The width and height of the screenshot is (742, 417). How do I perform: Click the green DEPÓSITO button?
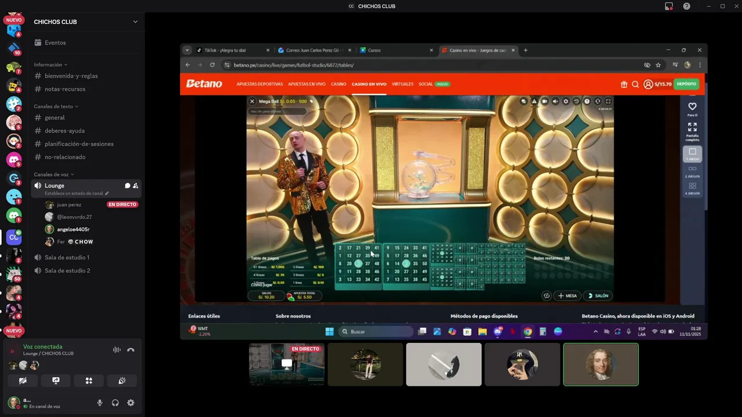(686, 84)
